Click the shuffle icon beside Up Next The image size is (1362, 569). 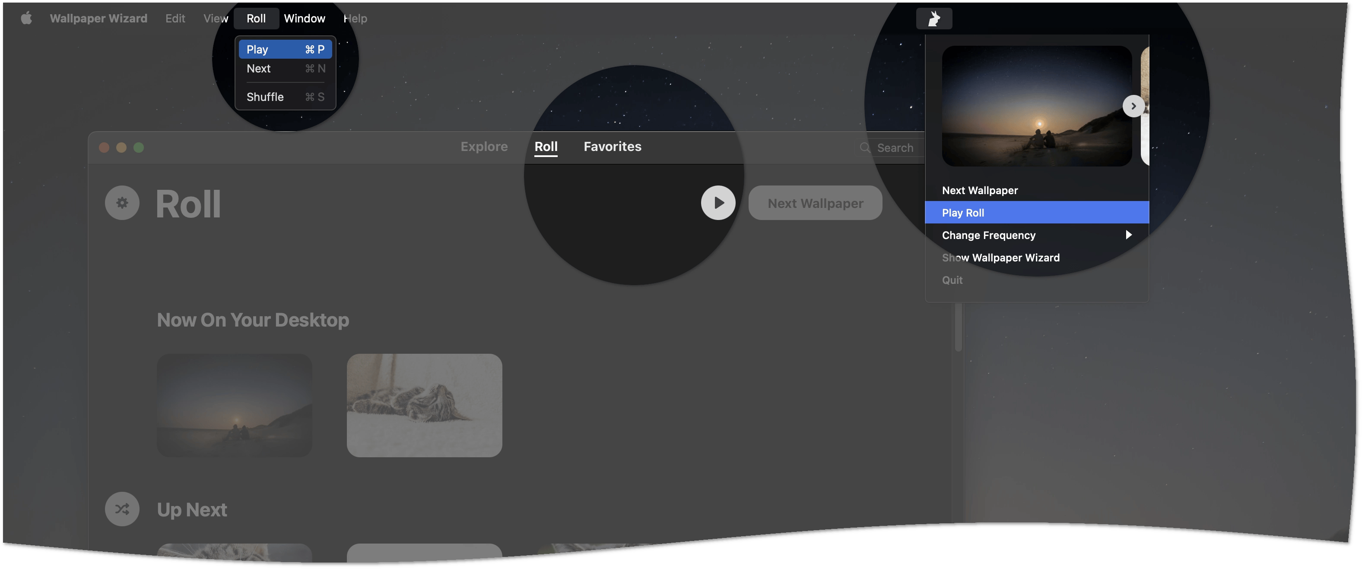tap(122, 509)
